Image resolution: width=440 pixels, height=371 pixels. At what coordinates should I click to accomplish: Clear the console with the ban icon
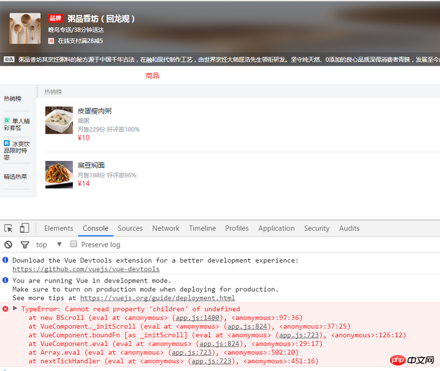8,245
